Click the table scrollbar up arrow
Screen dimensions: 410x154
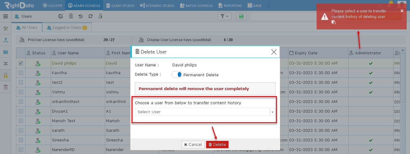pos(403,50)
